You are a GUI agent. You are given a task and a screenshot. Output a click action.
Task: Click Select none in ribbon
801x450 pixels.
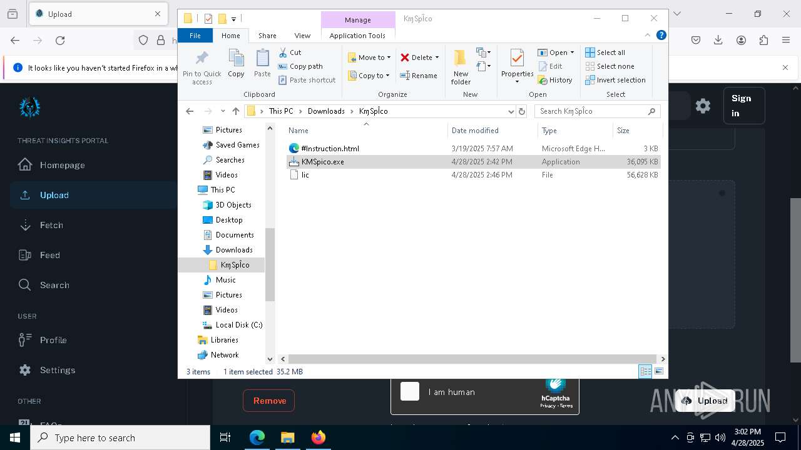610,66
